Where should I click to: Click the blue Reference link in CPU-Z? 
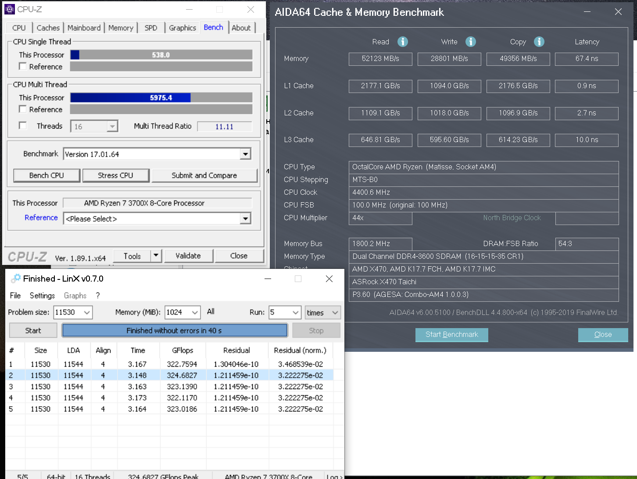click(x=41, y=218)
